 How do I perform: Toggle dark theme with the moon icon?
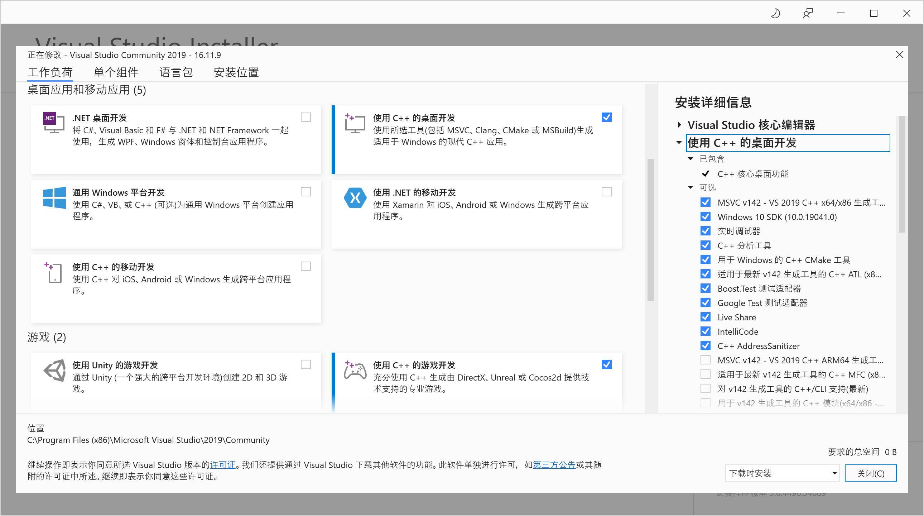click(x=775, y=13)
